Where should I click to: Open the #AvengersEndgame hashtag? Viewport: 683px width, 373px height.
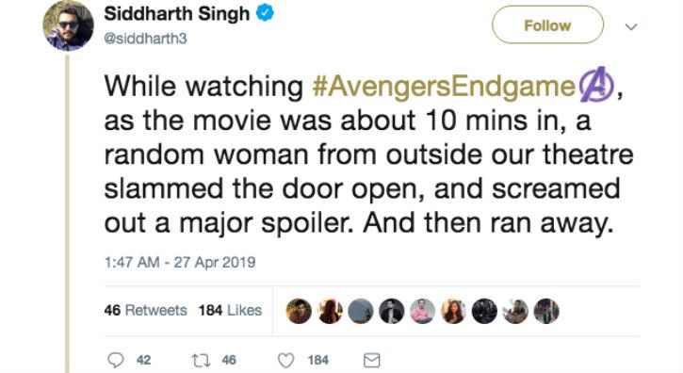point(445,86)
